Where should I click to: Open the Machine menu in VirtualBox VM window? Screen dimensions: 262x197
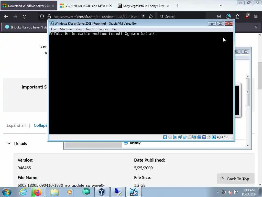(66, 29)
